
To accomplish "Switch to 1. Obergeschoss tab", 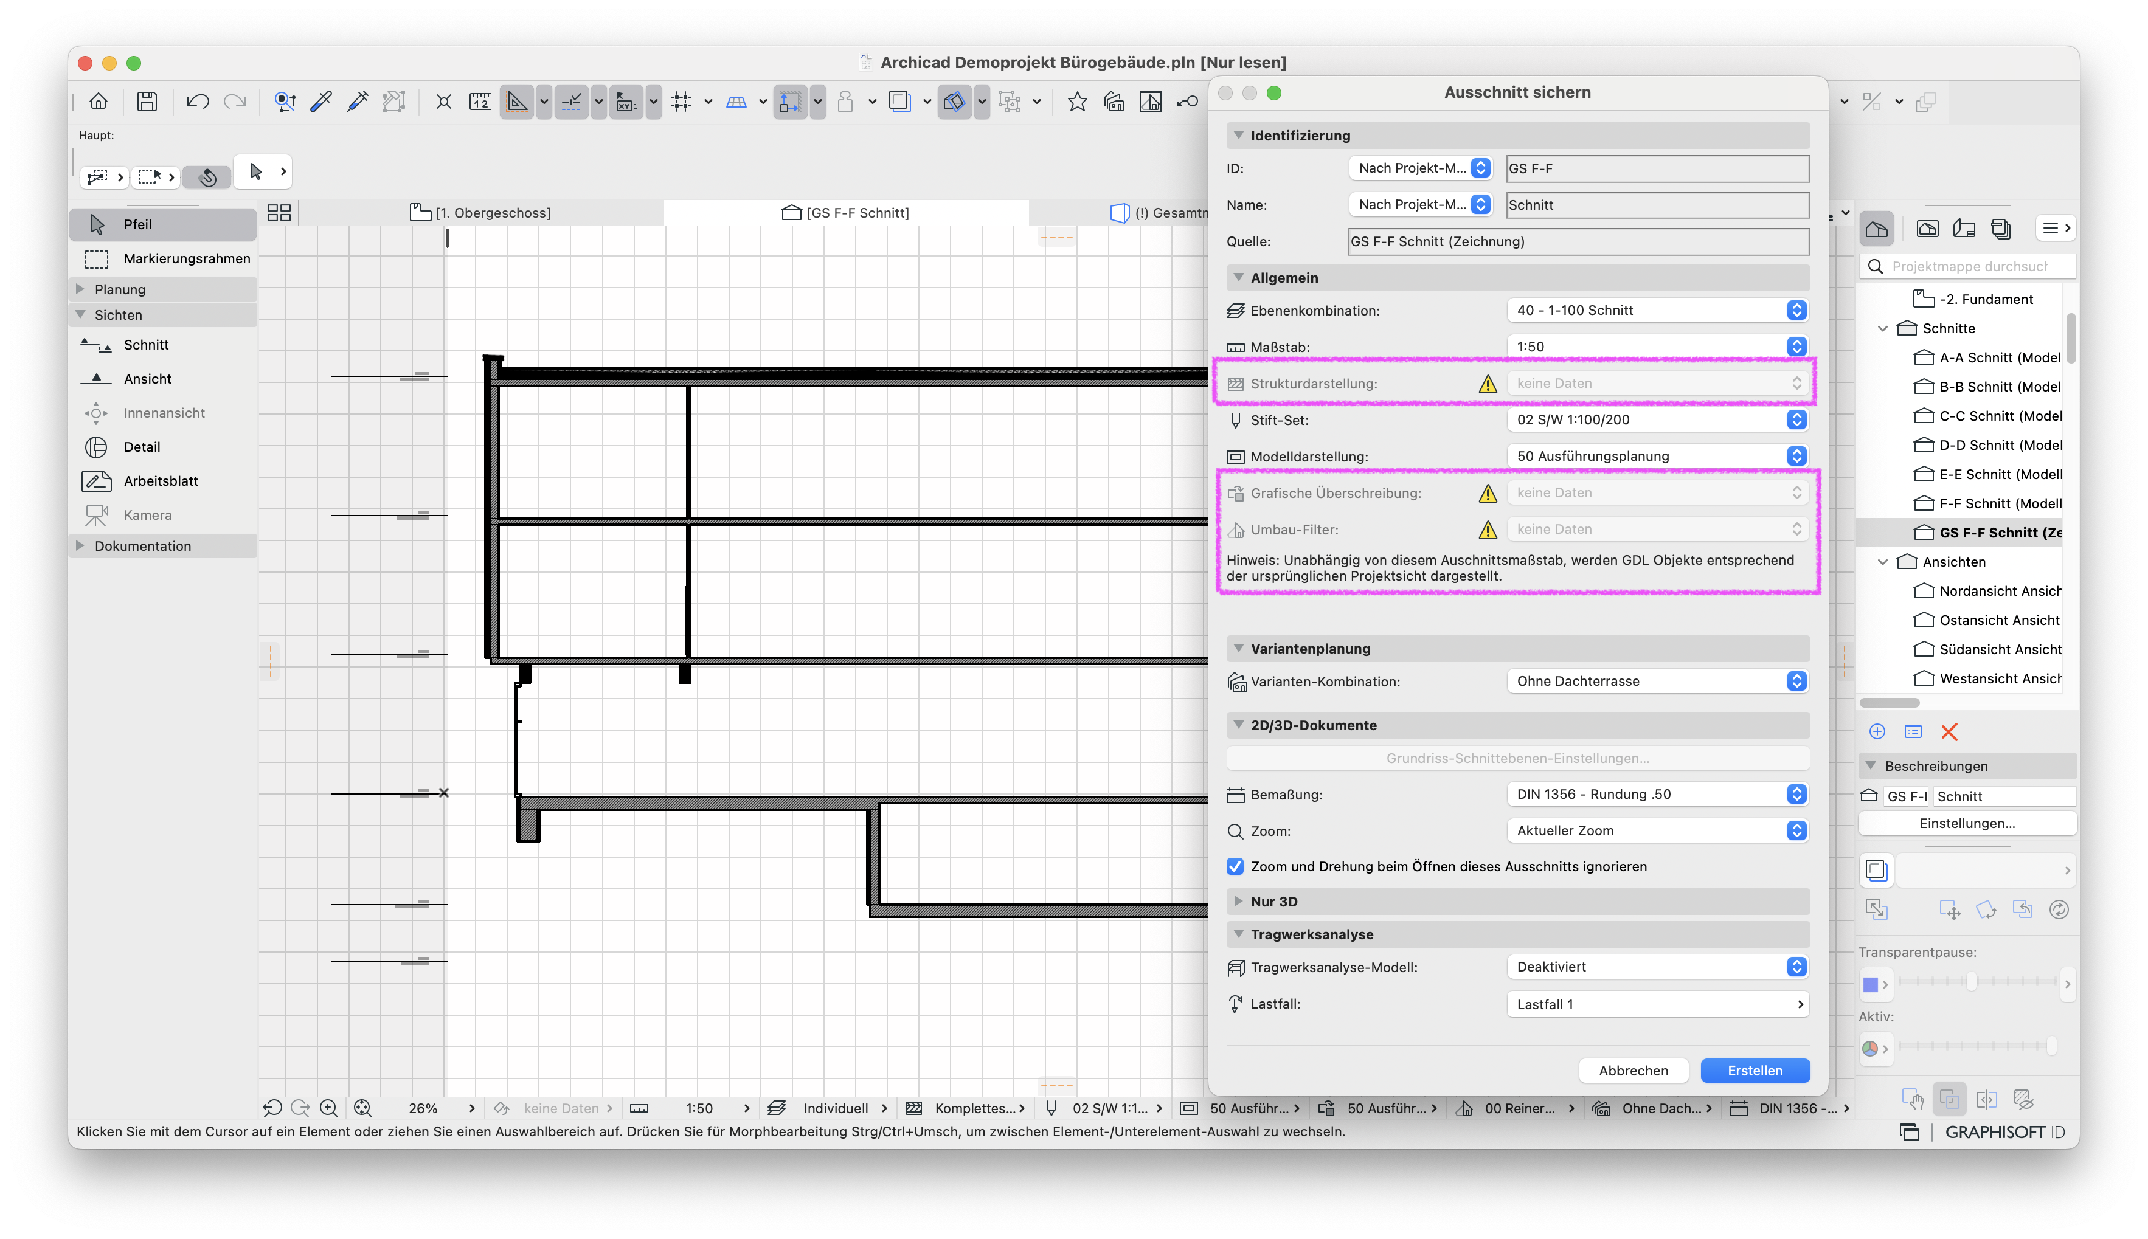I will point(481,213).
